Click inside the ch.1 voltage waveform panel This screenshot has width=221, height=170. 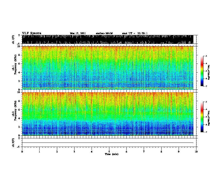click(x=107, y=39)
